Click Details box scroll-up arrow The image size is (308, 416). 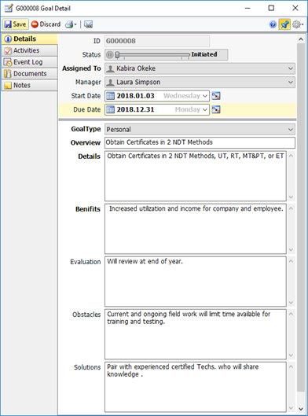click(x=291, y=156)
